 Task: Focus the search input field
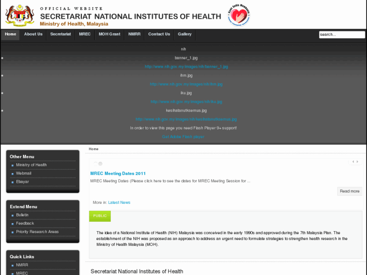342,35
